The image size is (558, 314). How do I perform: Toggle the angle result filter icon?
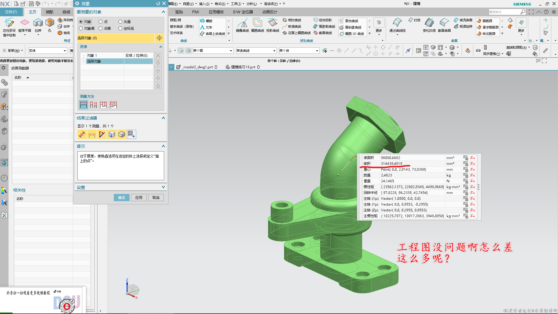click(x=102, y=134)
